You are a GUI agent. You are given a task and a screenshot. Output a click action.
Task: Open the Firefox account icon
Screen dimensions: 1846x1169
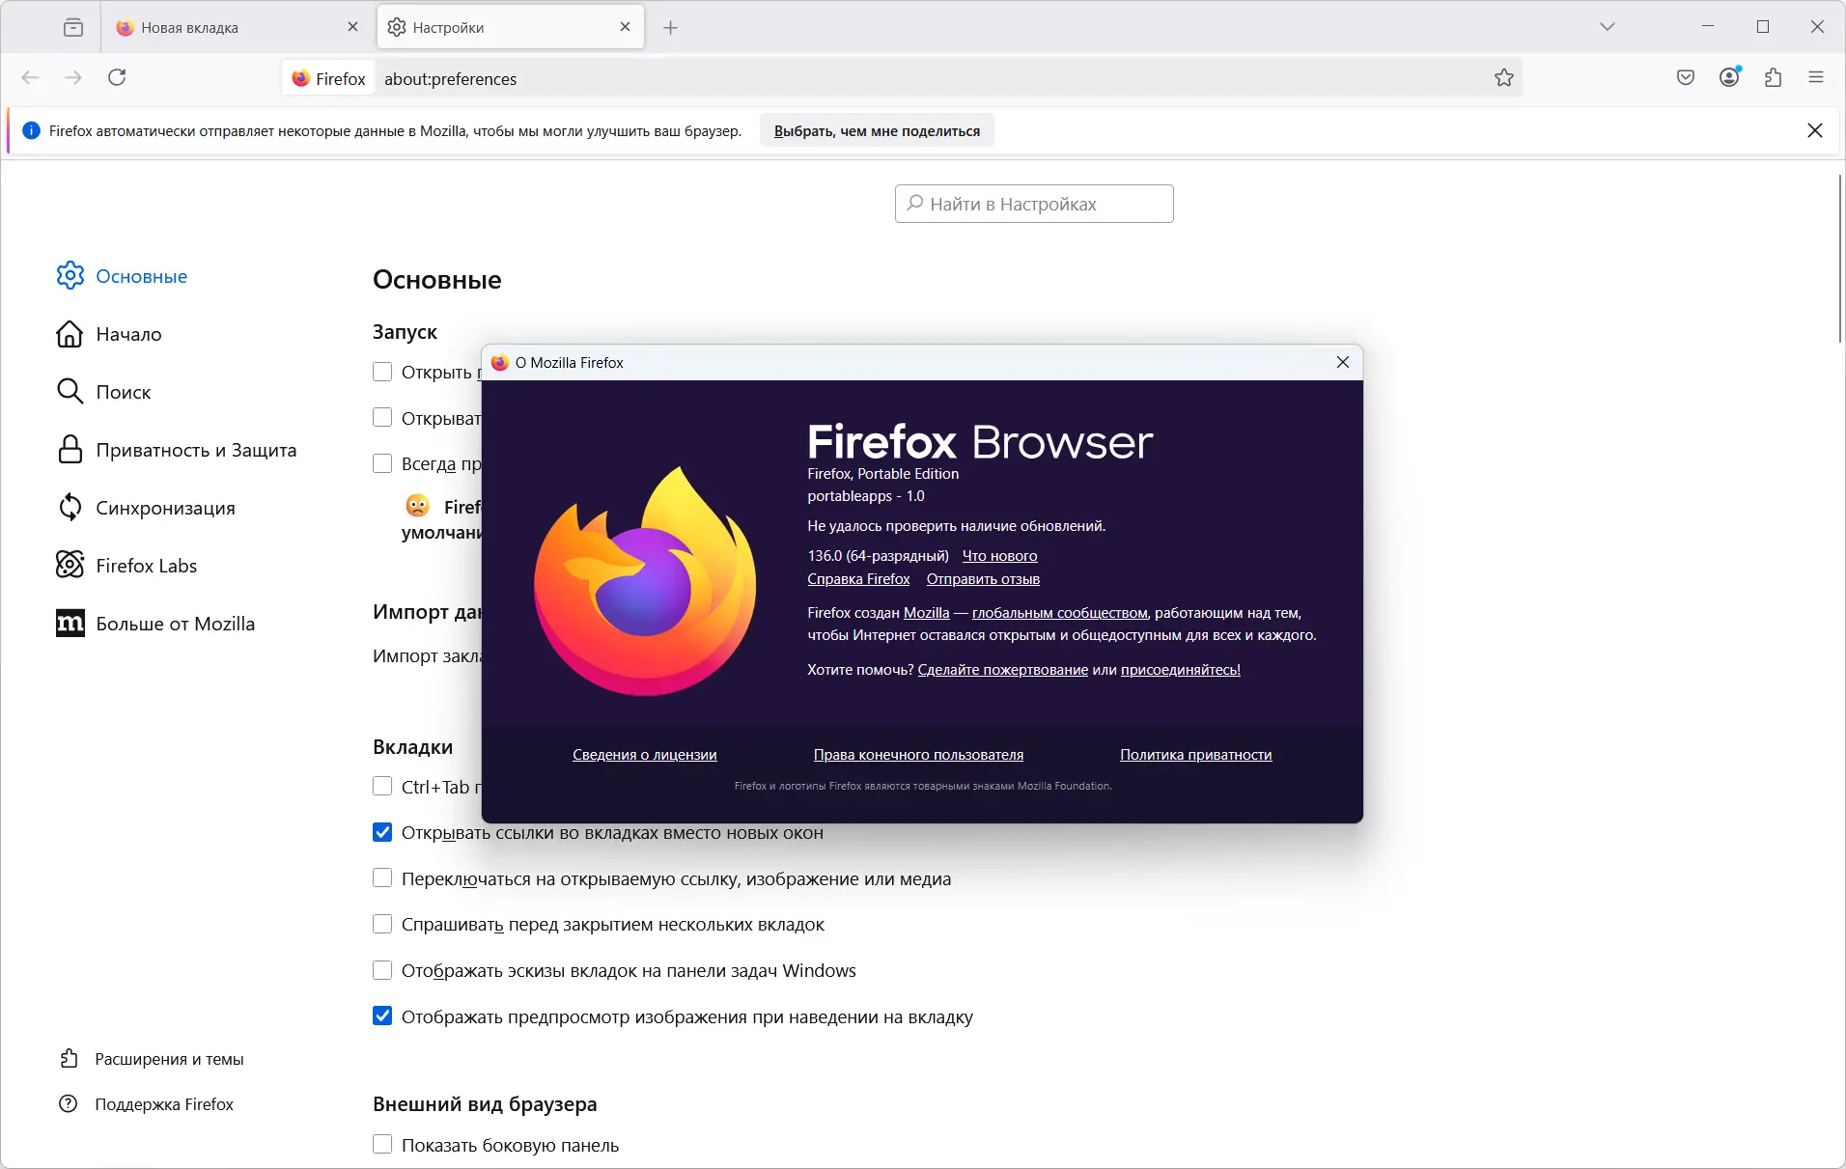[1729, 78]
